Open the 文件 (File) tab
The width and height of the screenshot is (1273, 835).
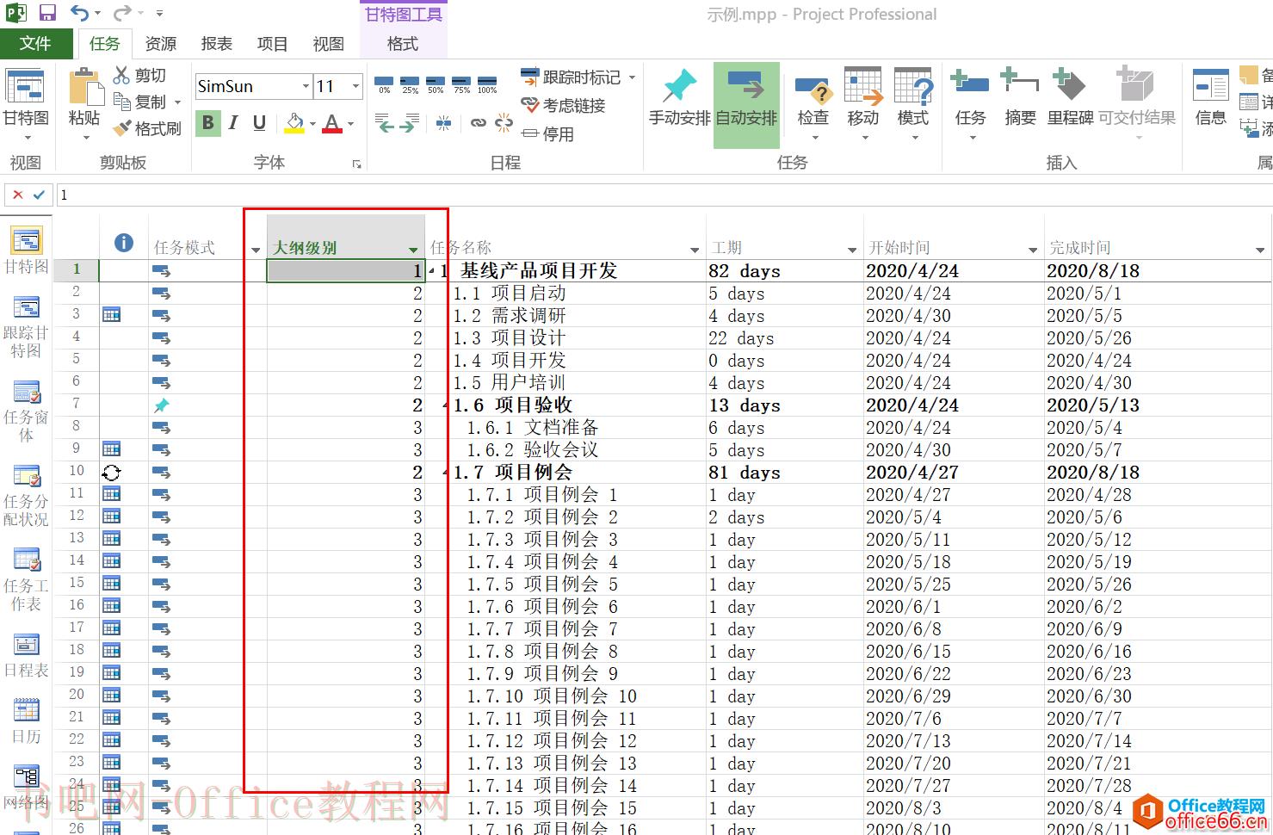[x=35, y=44]
